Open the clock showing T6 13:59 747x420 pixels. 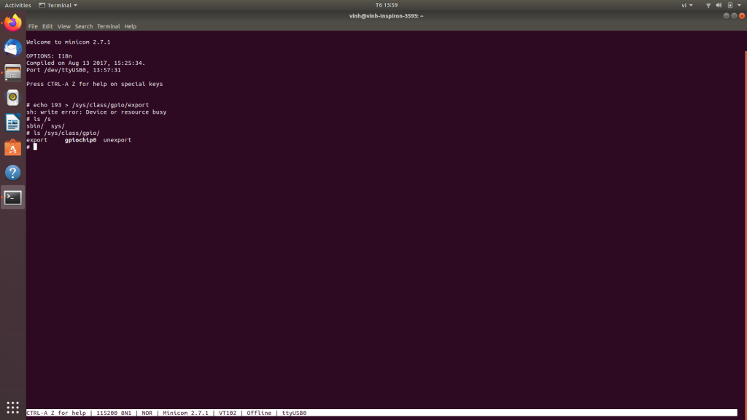(x=387, y=5)
